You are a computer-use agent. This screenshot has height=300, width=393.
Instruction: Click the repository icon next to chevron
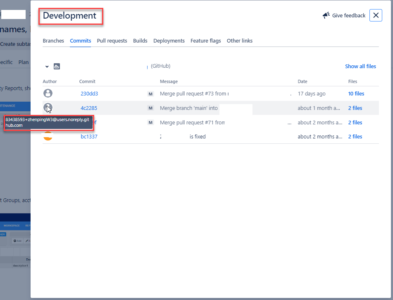(57, 67)
